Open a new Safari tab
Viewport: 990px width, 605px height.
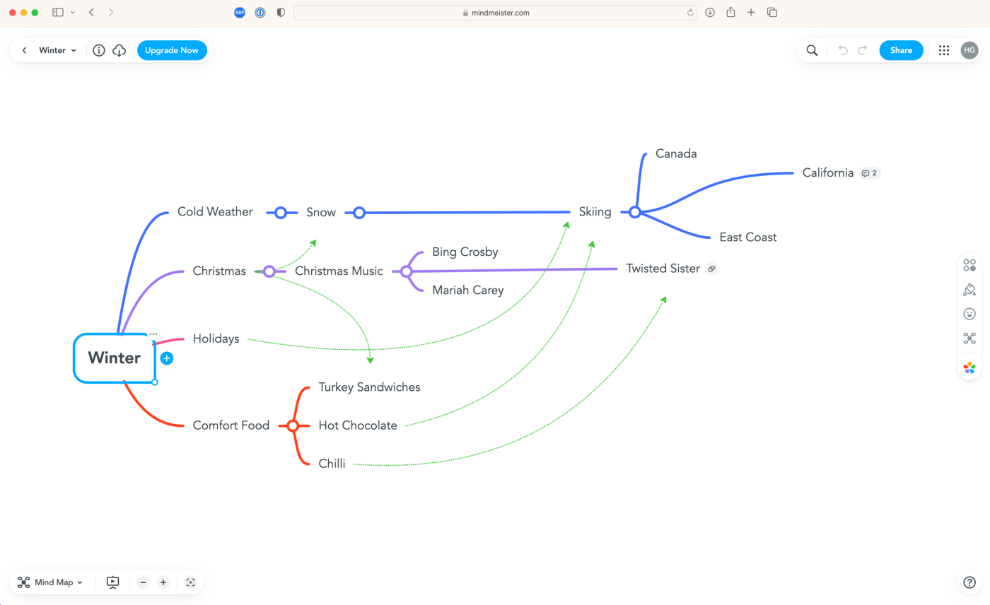[x=751, y=13]
